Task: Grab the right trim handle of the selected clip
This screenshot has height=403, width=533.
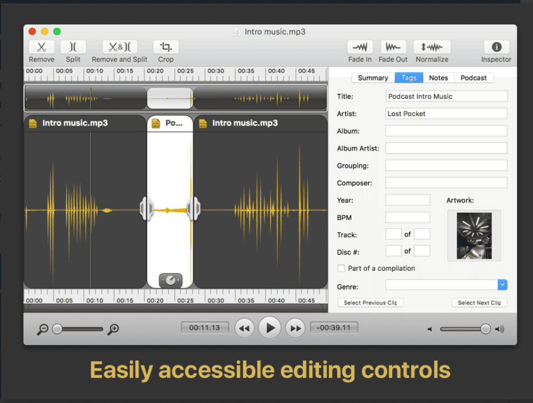Action: [x=194, y=208]
